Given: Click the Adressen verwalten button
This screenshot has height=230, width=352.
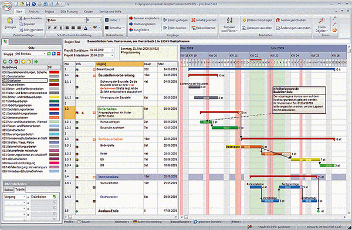Looking at the screenshot, I should (257, 28).
